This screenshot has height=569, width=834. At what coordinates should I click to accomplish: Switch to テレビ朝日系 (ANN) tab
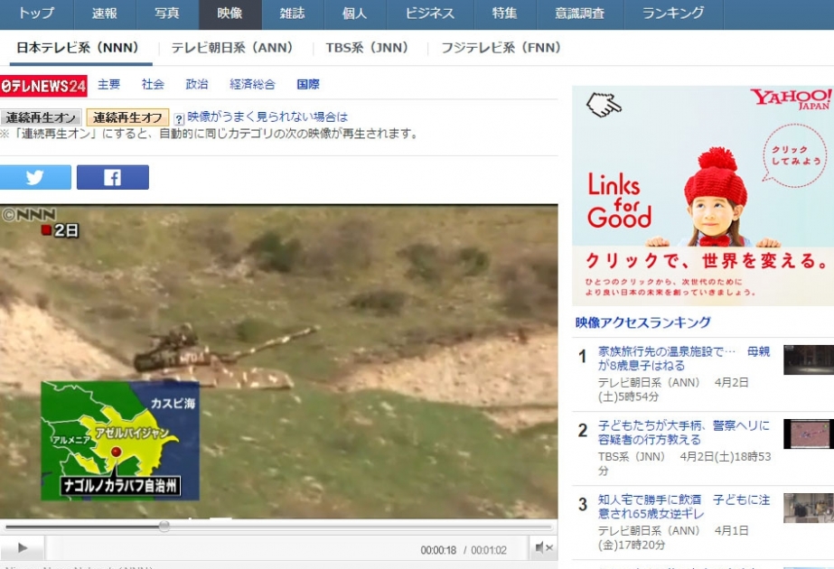tap(232, 48)
